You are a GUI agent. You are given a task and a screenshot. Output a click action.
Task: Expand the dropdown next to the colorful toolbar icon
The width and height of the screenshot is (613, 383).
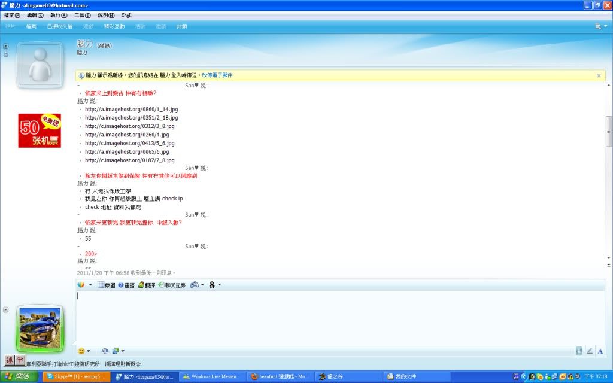pos(90,285)
